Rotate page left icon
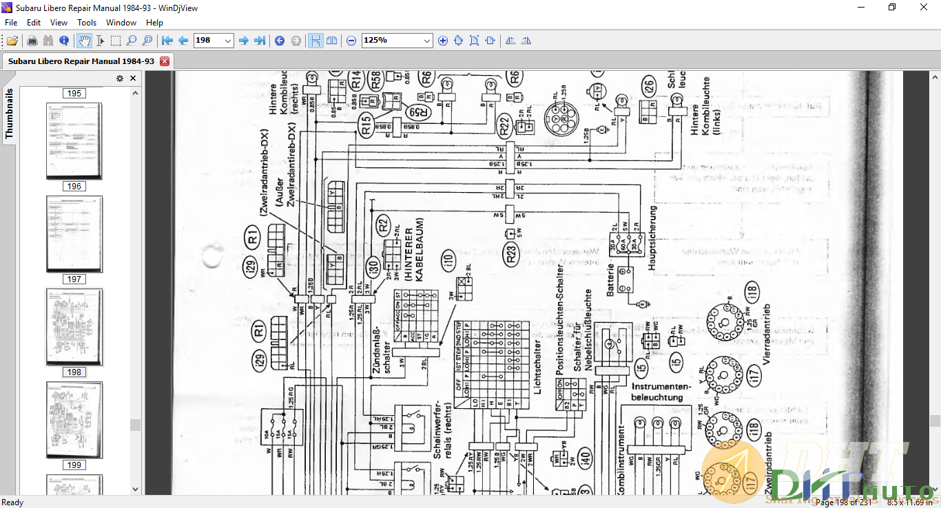 tap(510, 41)
